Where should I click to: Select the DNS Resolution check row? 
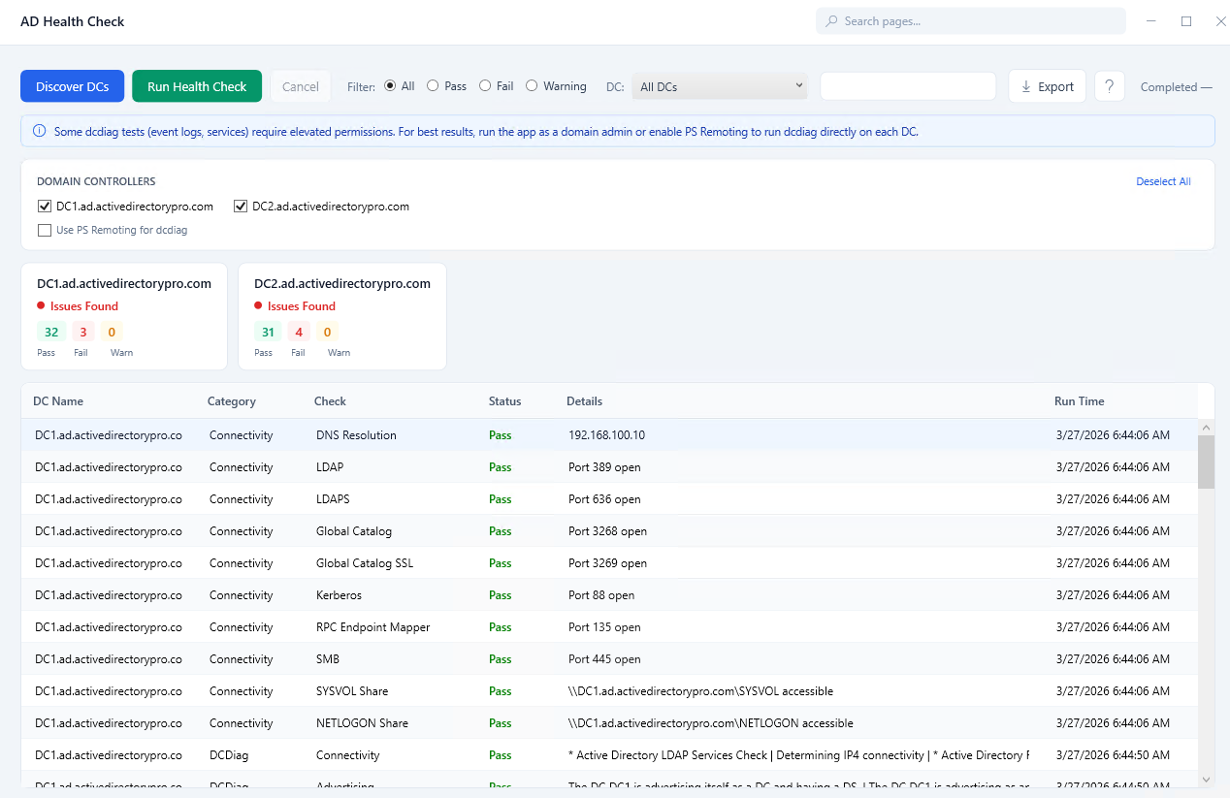(609, 434)
